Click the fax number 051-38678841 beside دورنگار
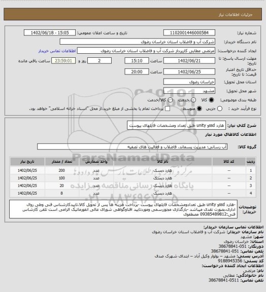Screen dimensions: 266x292 [232, 246]
